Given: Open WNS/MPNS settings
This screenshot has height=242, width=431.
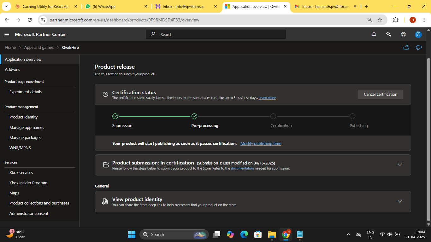Looking at the screenshot, I should tap(20, 148).
